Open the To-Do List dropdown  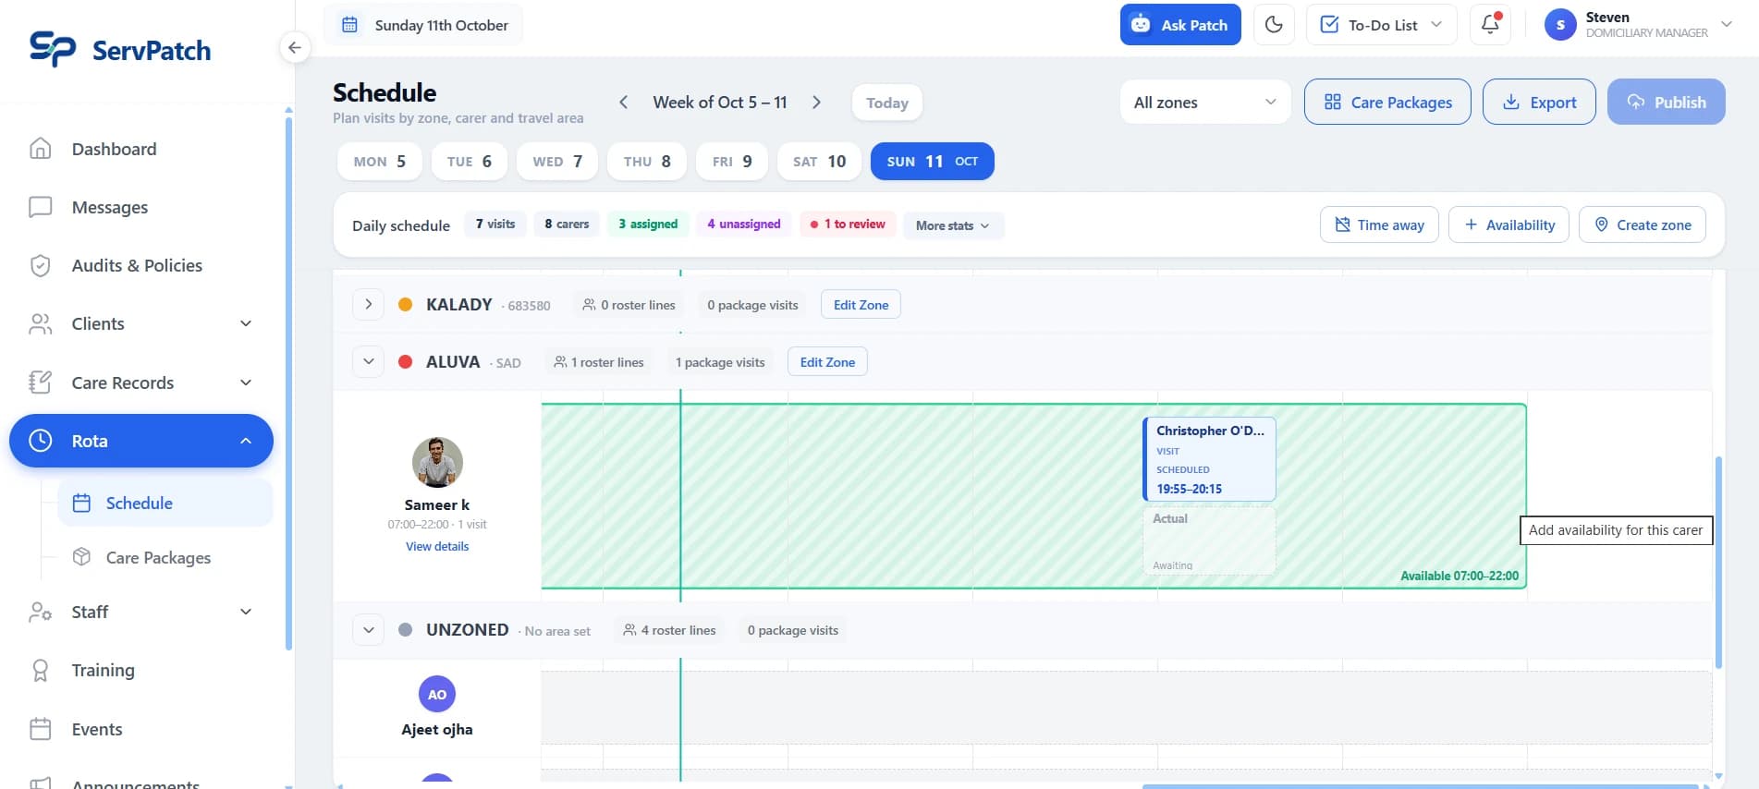(1381, 25)
